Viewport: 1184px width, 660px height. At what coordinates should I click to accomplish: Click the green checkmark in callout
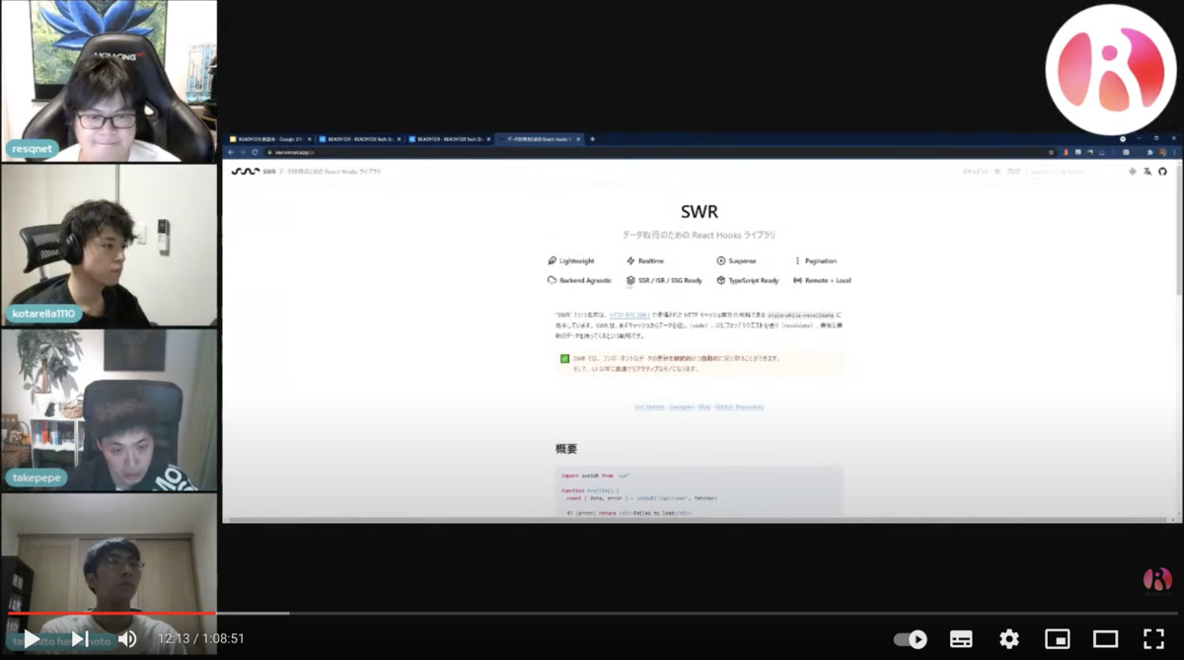[564, 359]
